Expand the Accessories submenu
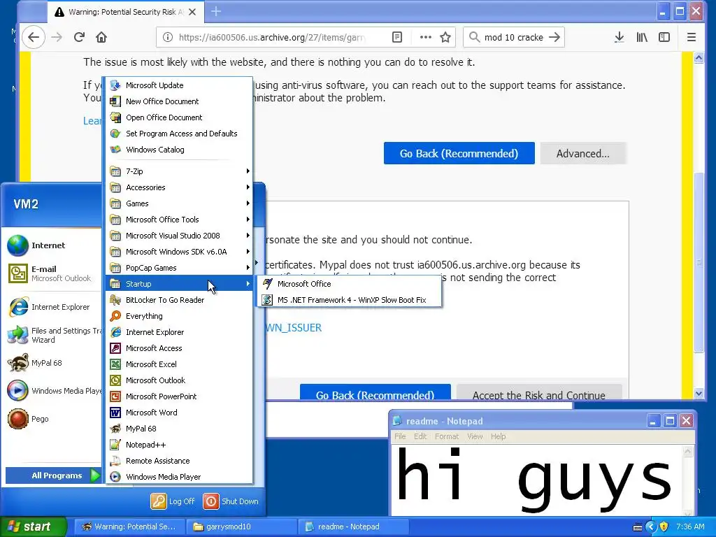The image size is (716, 537). tap(179, 187)
